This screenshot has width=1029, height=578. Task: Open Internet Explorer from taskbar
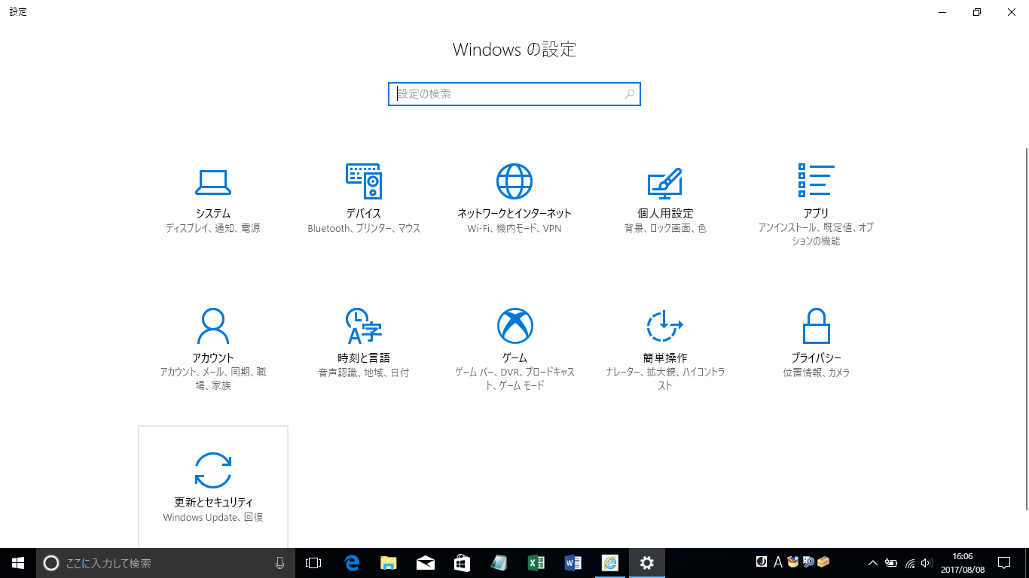610,563
